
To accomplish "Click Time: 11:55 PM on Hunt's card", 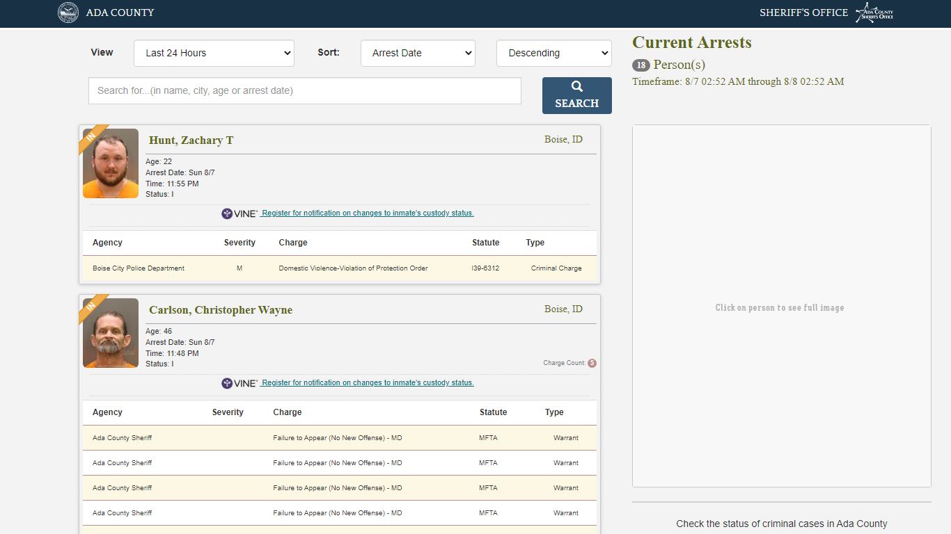I will click(172, 184).
